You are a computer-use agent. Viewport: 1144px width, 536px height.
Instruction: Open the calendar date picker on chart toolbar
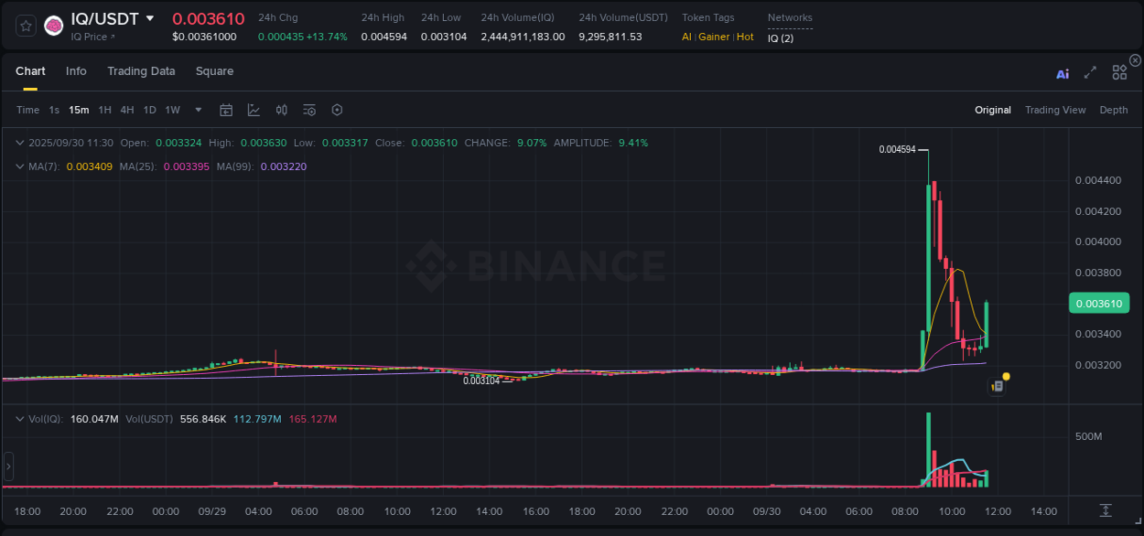(226, 109)
